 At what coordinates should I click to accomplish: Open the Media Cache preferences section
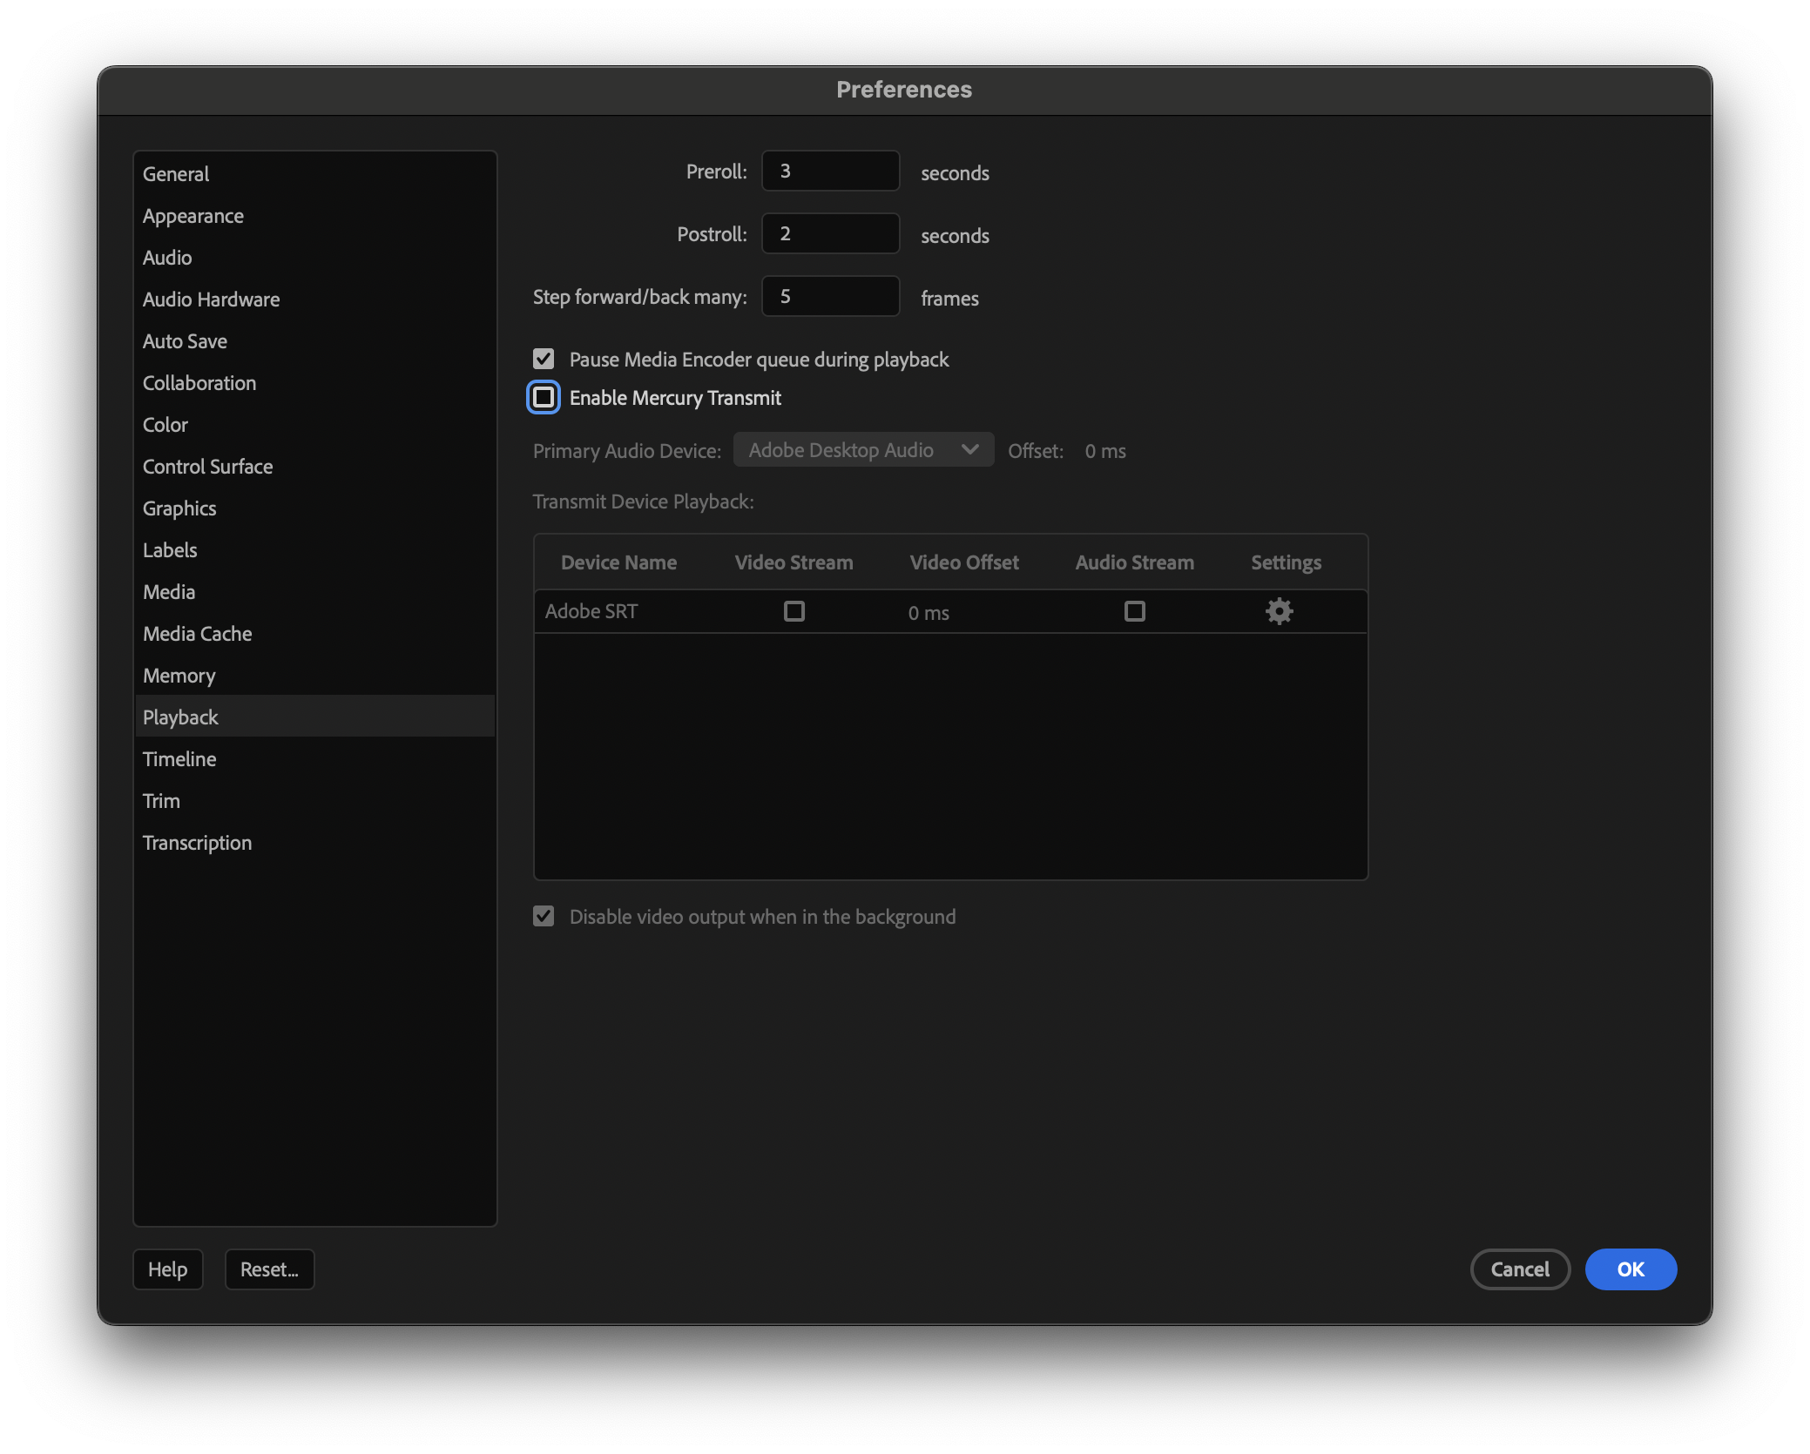(198, 634)
